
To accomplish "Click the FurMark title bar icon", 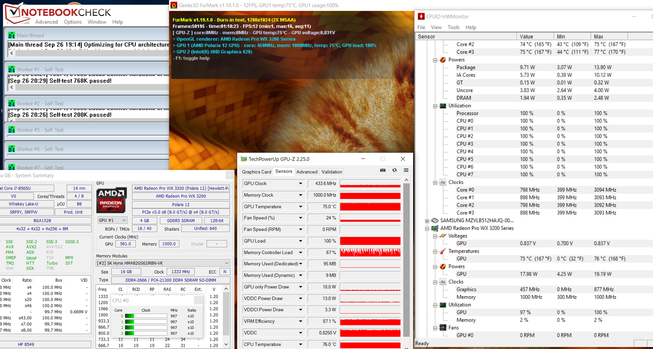I will tap(174, 5).
